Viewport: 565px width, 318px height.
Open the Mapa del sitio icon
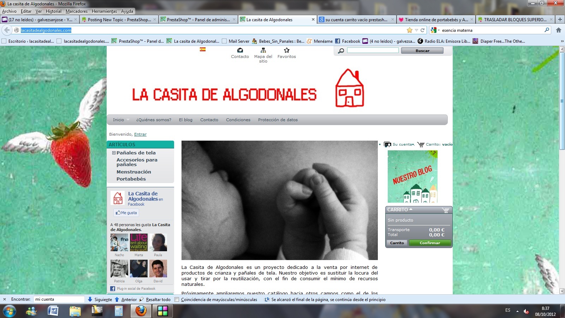263,50
